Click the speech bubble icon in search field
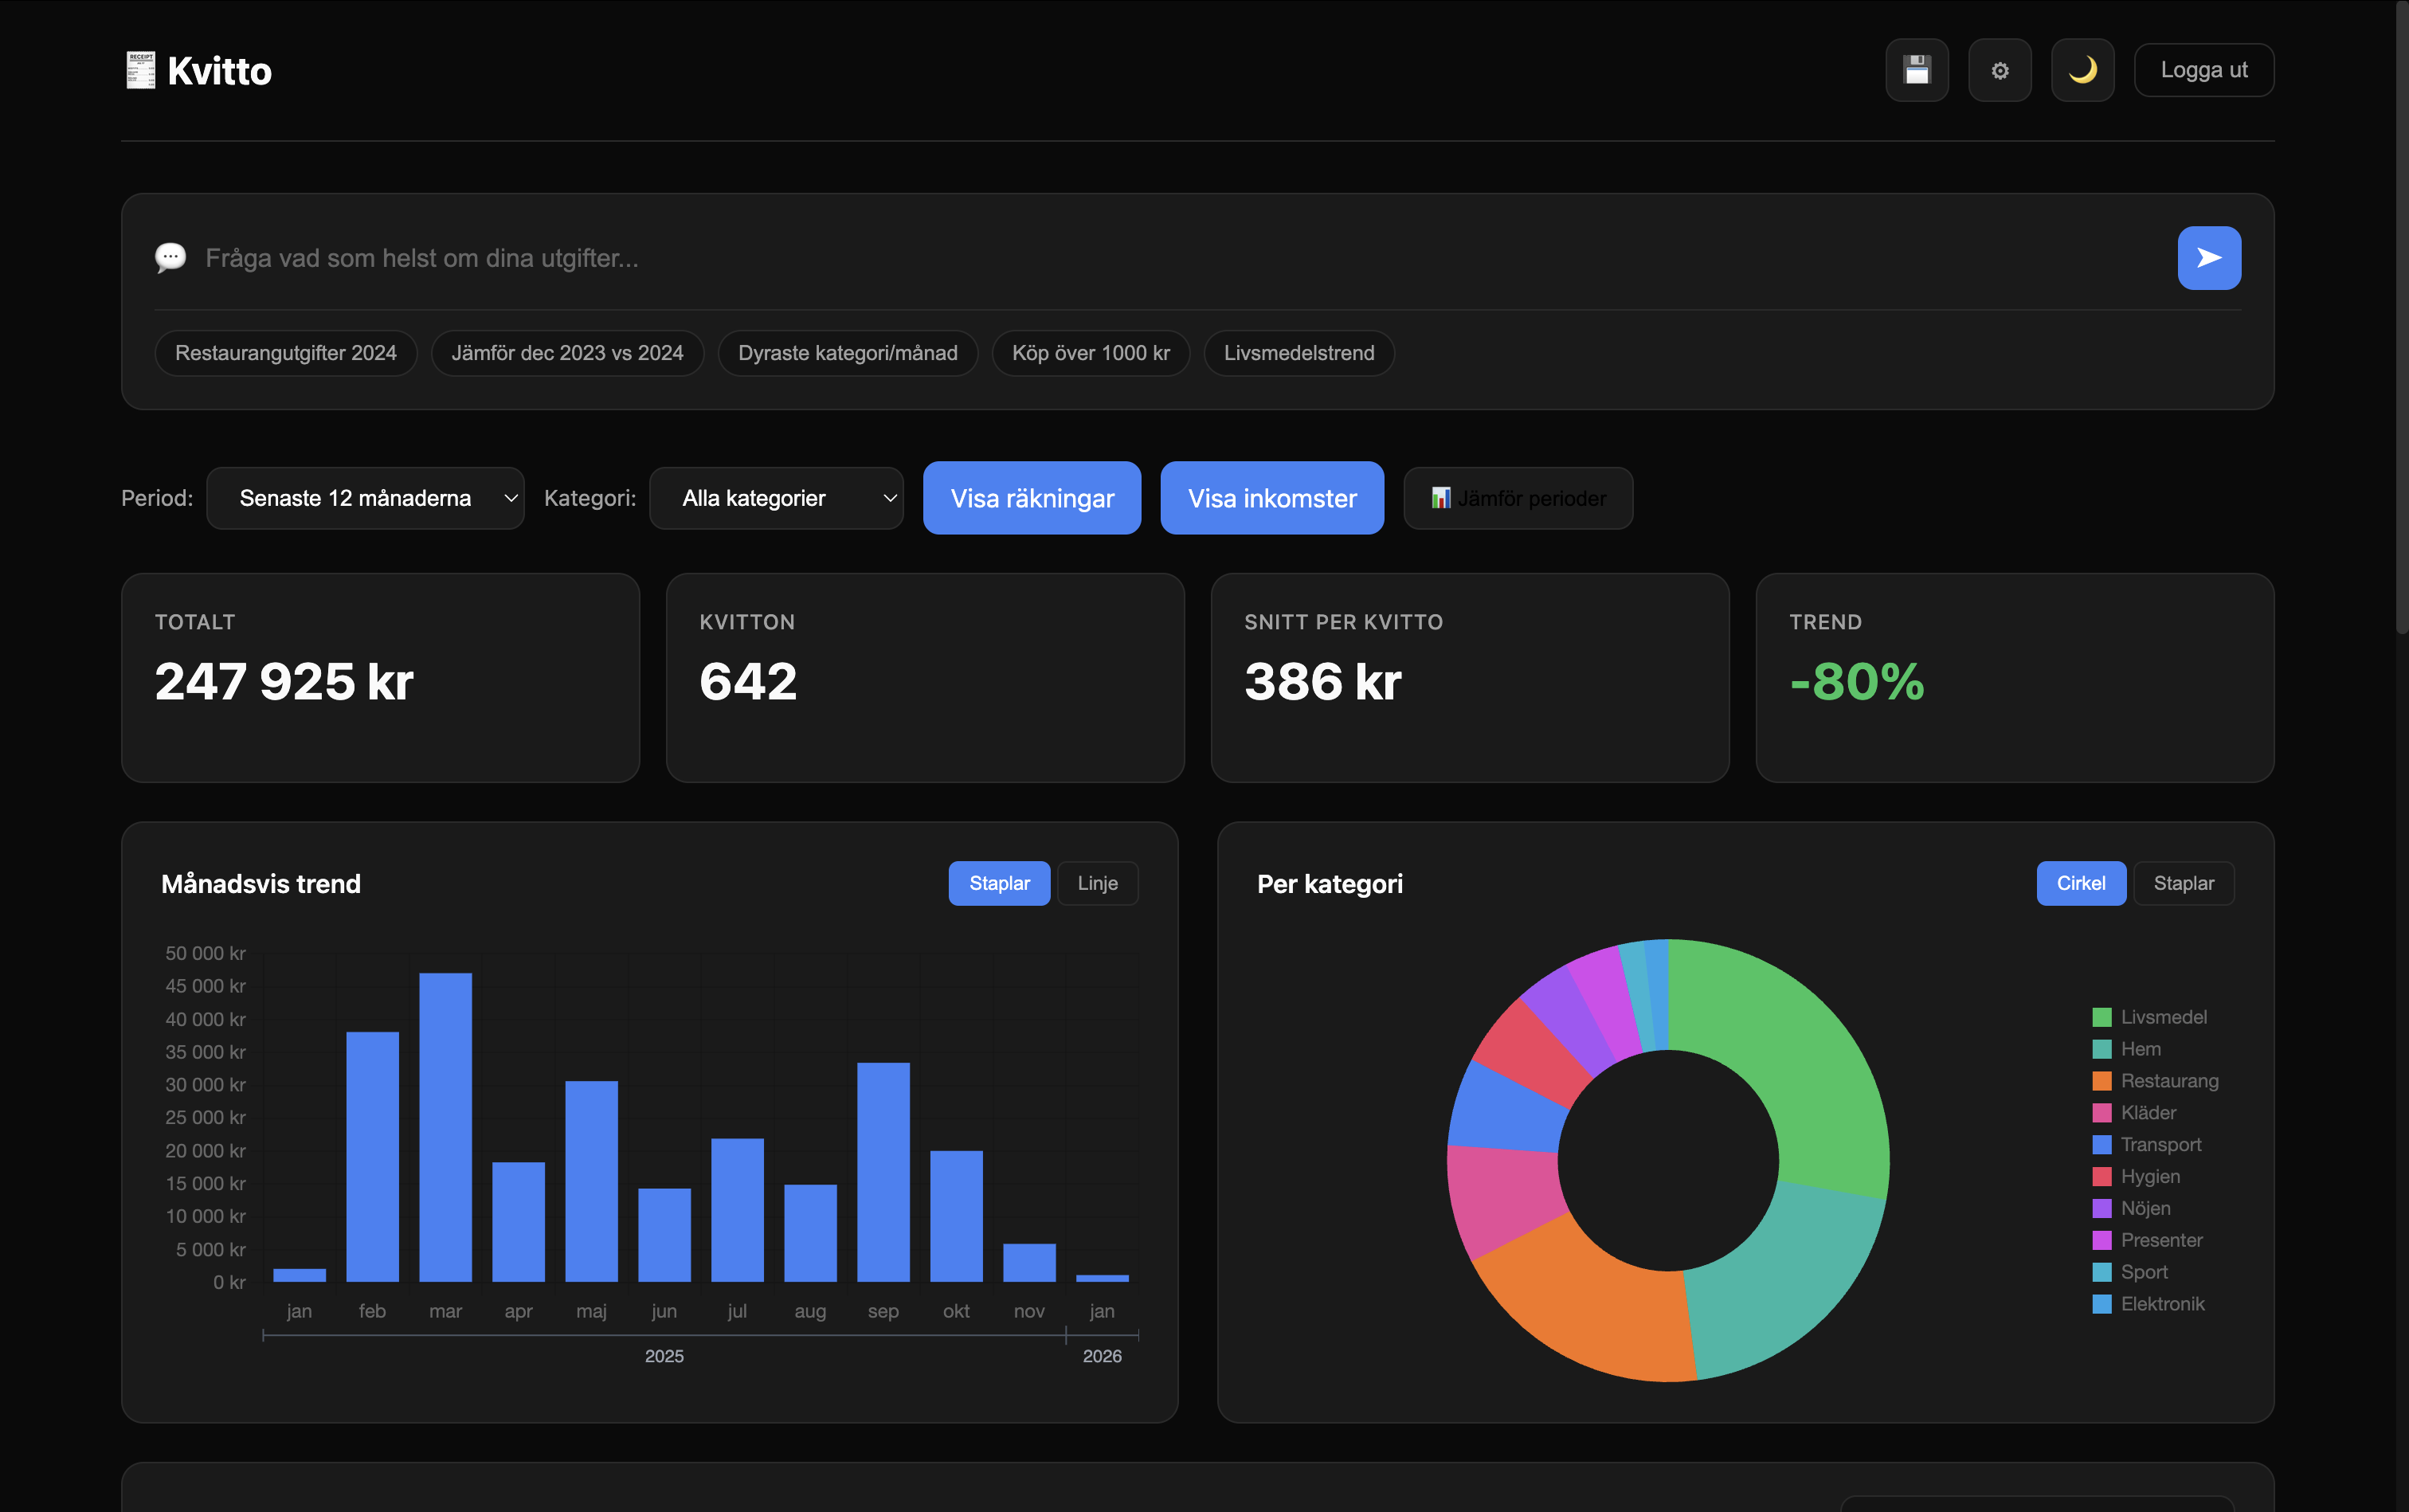Viewport: 2409px width, 1512px height. (170, 257)
